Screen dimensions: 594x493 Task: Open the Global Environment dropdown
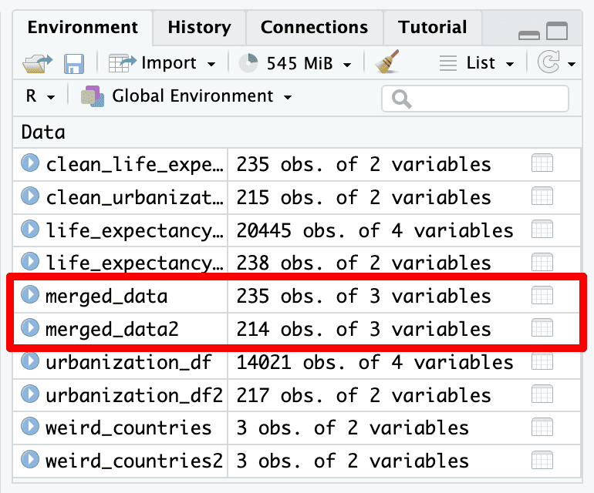191,97
